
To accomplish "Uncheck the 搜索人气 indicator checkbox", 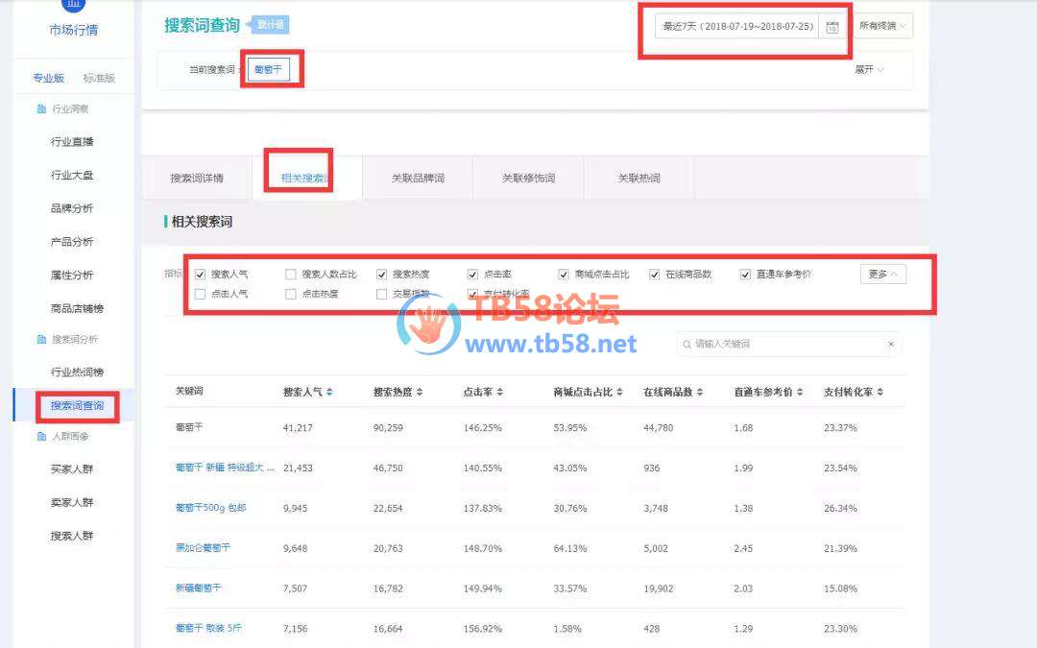I will 200,275.
